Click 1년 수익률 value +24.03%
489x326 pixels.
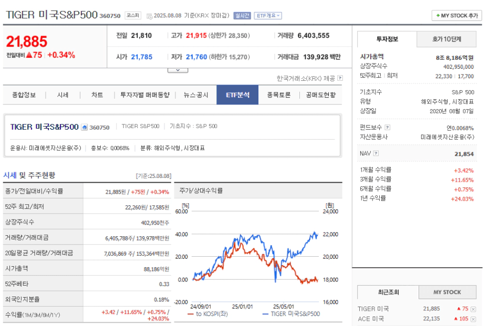[462, 199]
